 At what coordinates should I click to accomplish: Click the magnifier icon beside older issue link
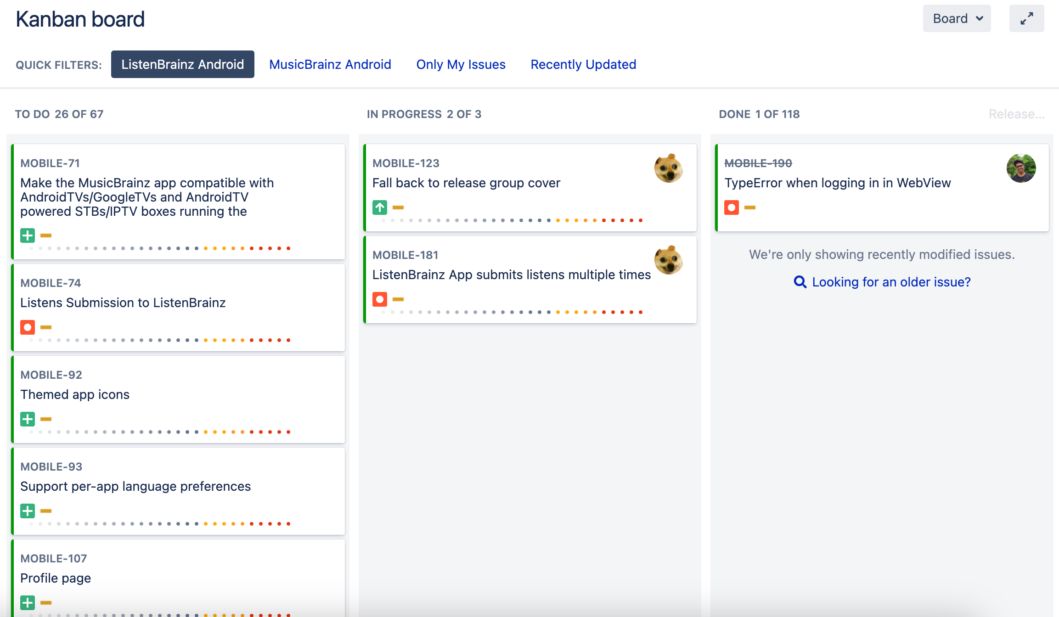tap(800, 282)
